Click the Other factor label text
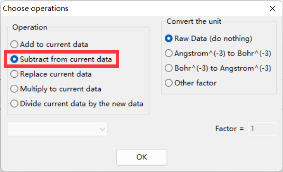The width and height of the screenshot is (283, 172). point(196,83)
